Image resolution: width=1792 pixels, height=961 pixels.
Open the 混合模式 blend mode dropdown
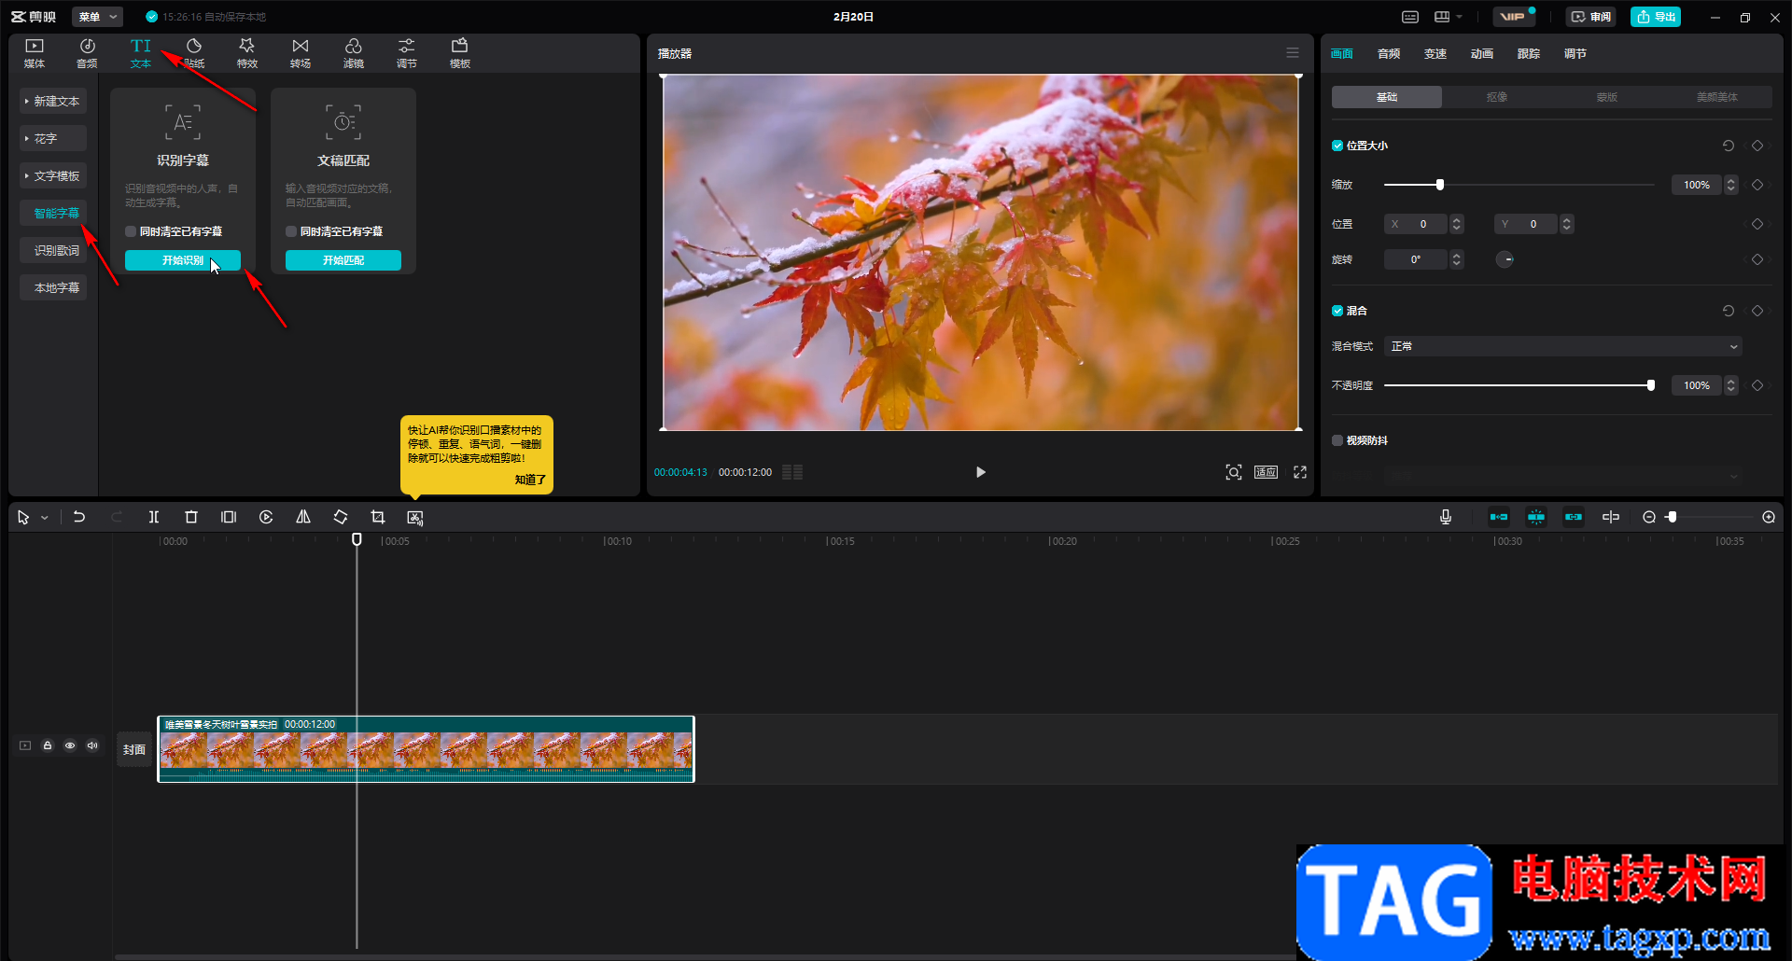coord(1562,346)
